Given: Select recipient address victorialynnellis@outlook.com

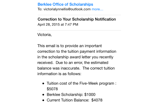Looking at the screenshot, I should (67, 9).
